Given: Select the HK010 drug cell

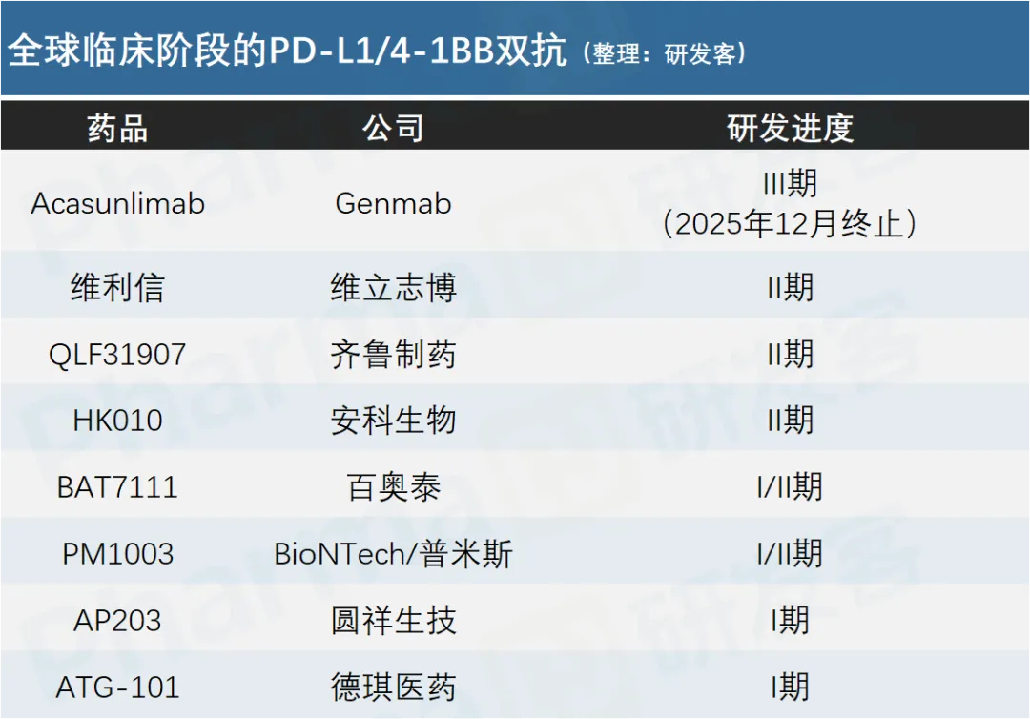Looking at the screenshot, I should pyautogui.click(x=118, y=421).
